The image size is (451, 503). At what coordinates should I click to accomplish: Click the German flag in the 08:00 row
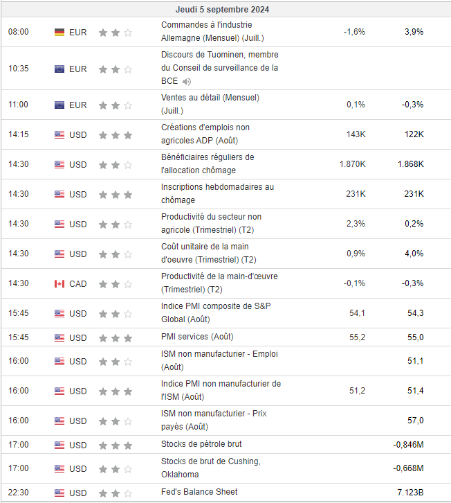pos(59,33)
